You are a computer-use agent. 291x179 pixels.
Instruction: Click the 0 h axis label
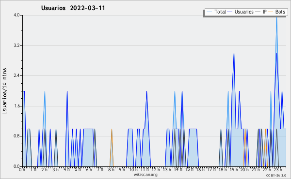(x=22, y=170)
